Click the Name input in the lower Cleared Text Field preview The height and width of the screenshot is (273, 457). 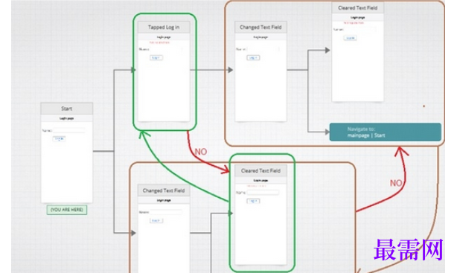[x=263, y=193]
